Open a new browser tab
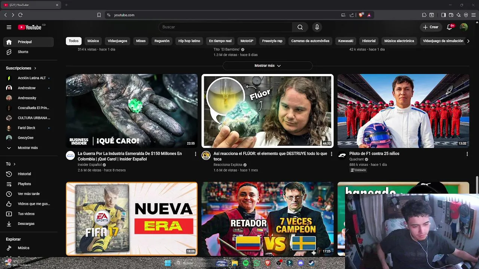This screenshot has height=269, width=479. [66, 5]
